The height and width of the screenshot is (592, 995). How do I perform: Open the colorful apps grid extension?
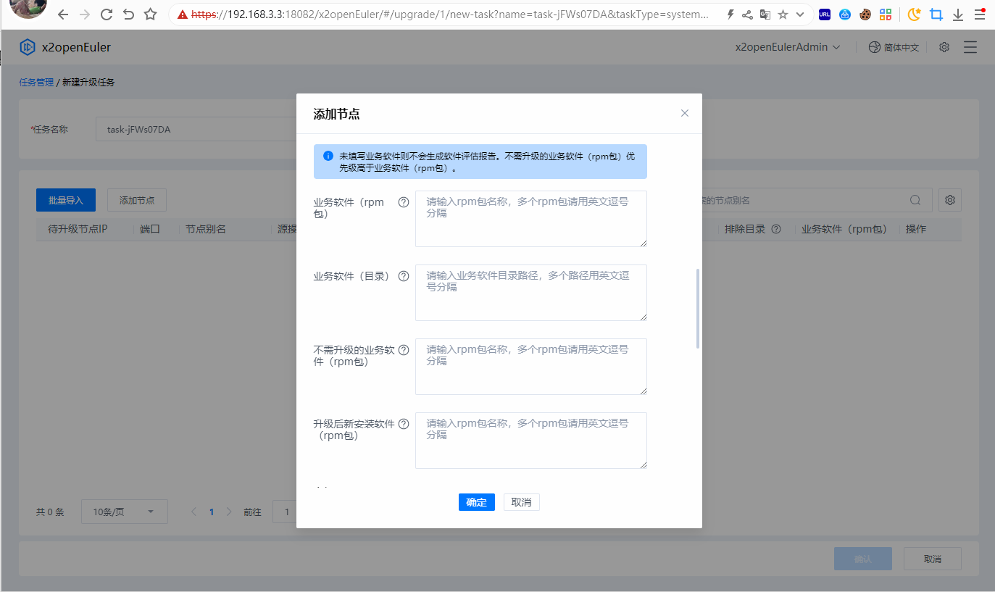point(886,14)
